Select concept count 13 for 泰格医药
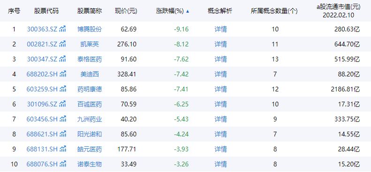This screenshot has height=172, width=371. 275,59
